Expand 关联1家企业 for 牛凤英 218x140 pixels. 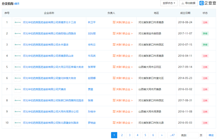[x=124, y=56]
